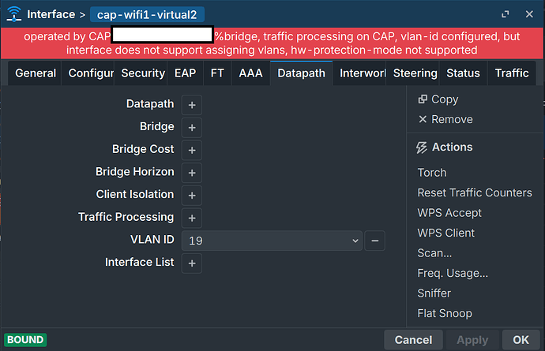Expand the Traffic Processing field
545x351 pixels.
tap(191, 218)
